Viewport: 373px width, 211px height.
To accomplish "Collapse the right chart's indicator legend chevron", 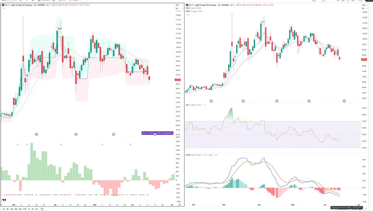I will pos(187,14).
